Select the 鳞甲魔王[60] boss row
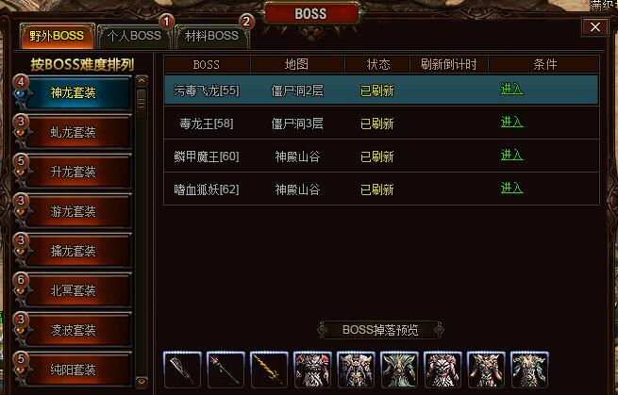Image resolution: width=618 pixels, height=395 pixels. tap(381, 156)
